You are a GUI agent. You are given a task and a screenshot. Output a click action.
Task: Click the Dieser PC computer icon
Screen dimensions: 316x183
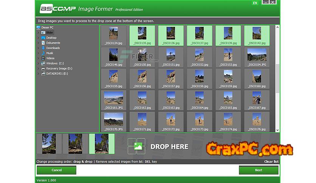38,27
